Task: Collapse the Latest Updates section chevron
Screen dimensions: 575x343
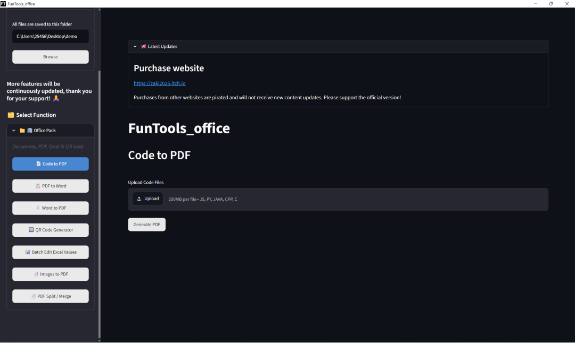Action: pyautogui.click(x=135, y=46)
